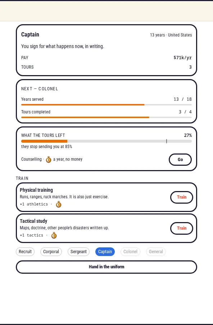Click the Next — Colonel section header
The height and width of the screenshot is (325, 213).
click(x=40, y=89)
